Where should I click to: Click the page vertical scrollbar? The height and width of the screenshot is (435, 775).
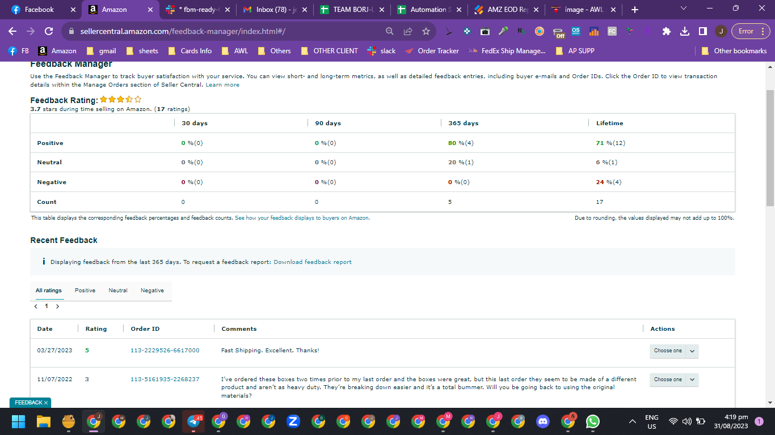click(x=770, y=147)
